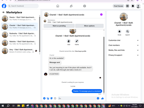Viewport: 144px width, 108px height.
Task: Open the Friends icon in top navigation
Action: 71,6
